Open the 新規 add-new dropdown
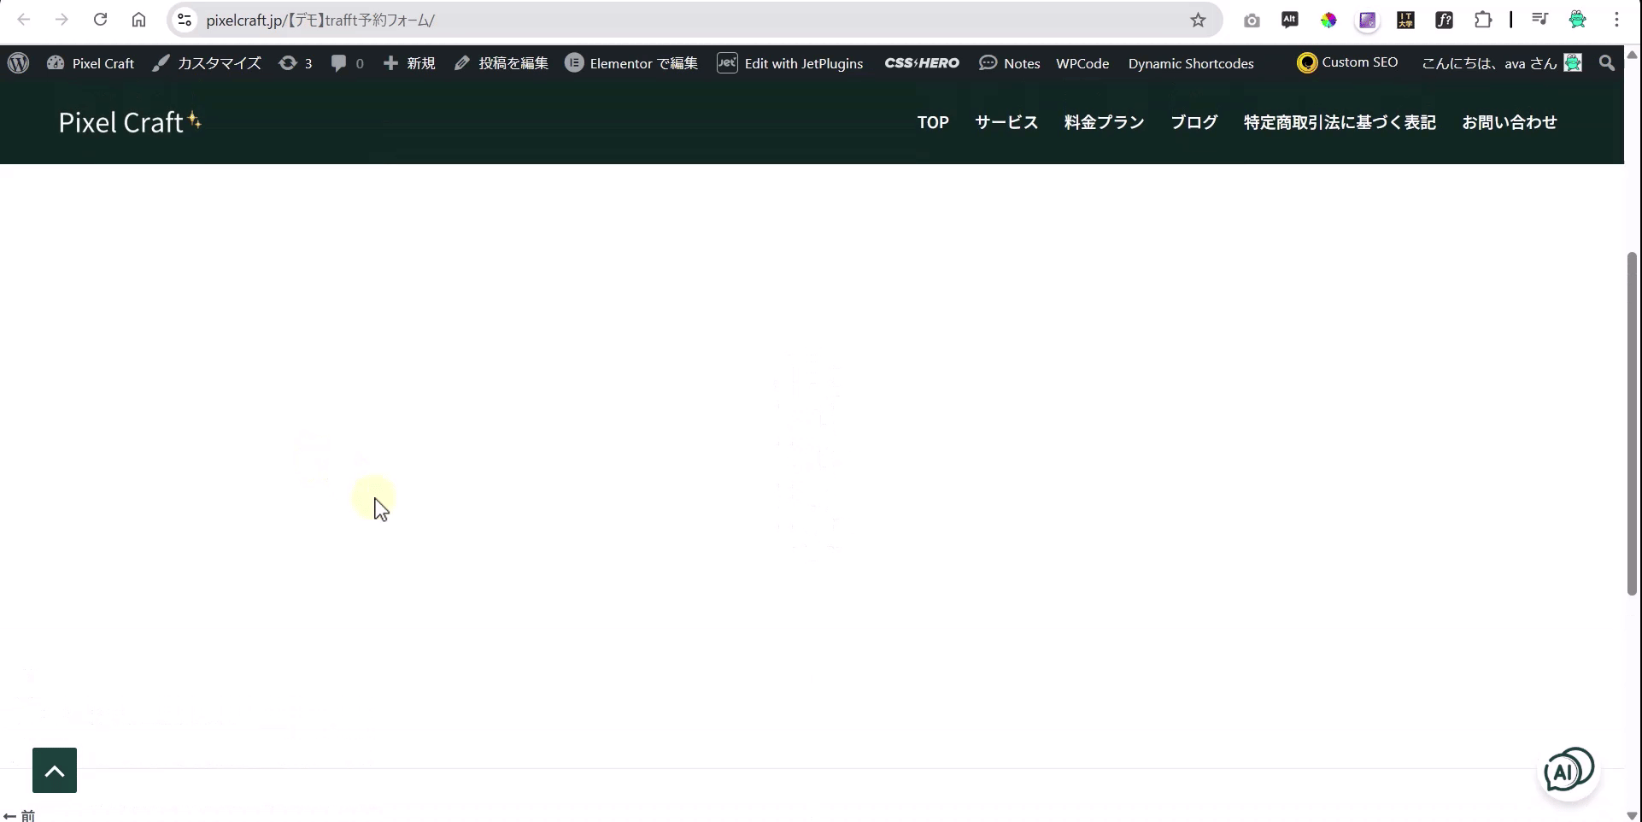This screenshot has width=1642, height=822. coord(409,63)
